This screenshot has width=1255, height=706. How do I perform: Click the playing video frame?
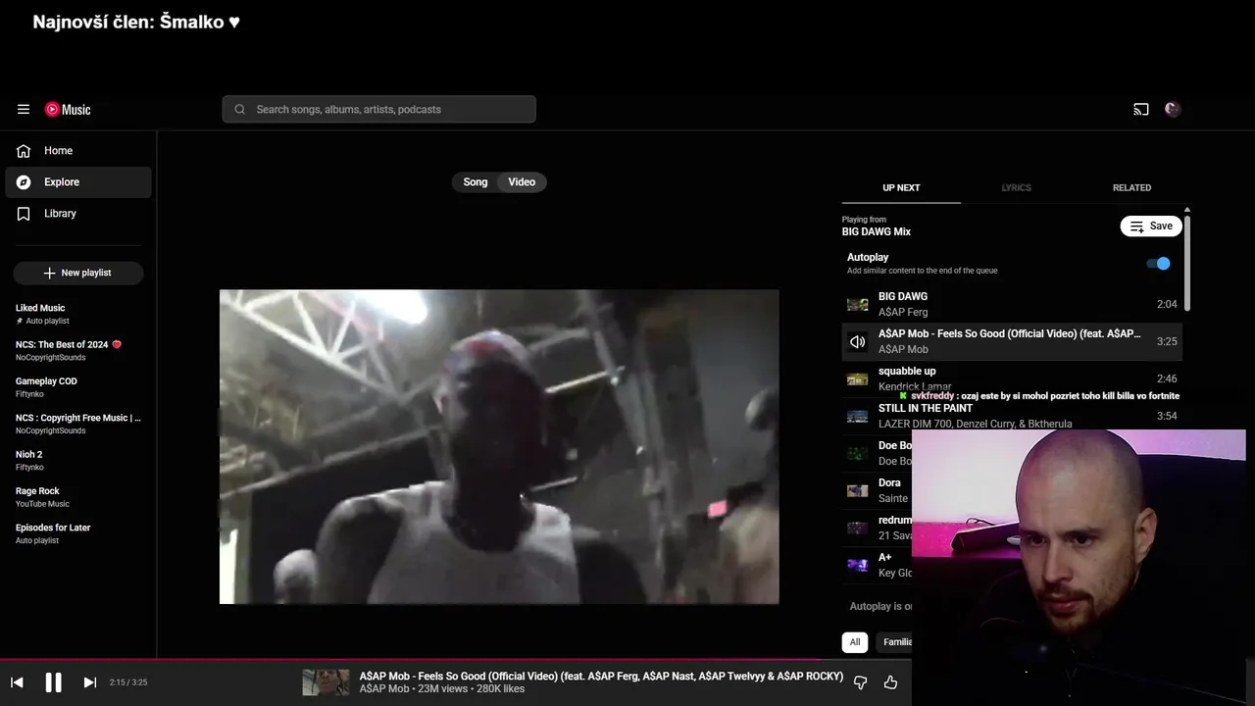click(x=499, y=447)
